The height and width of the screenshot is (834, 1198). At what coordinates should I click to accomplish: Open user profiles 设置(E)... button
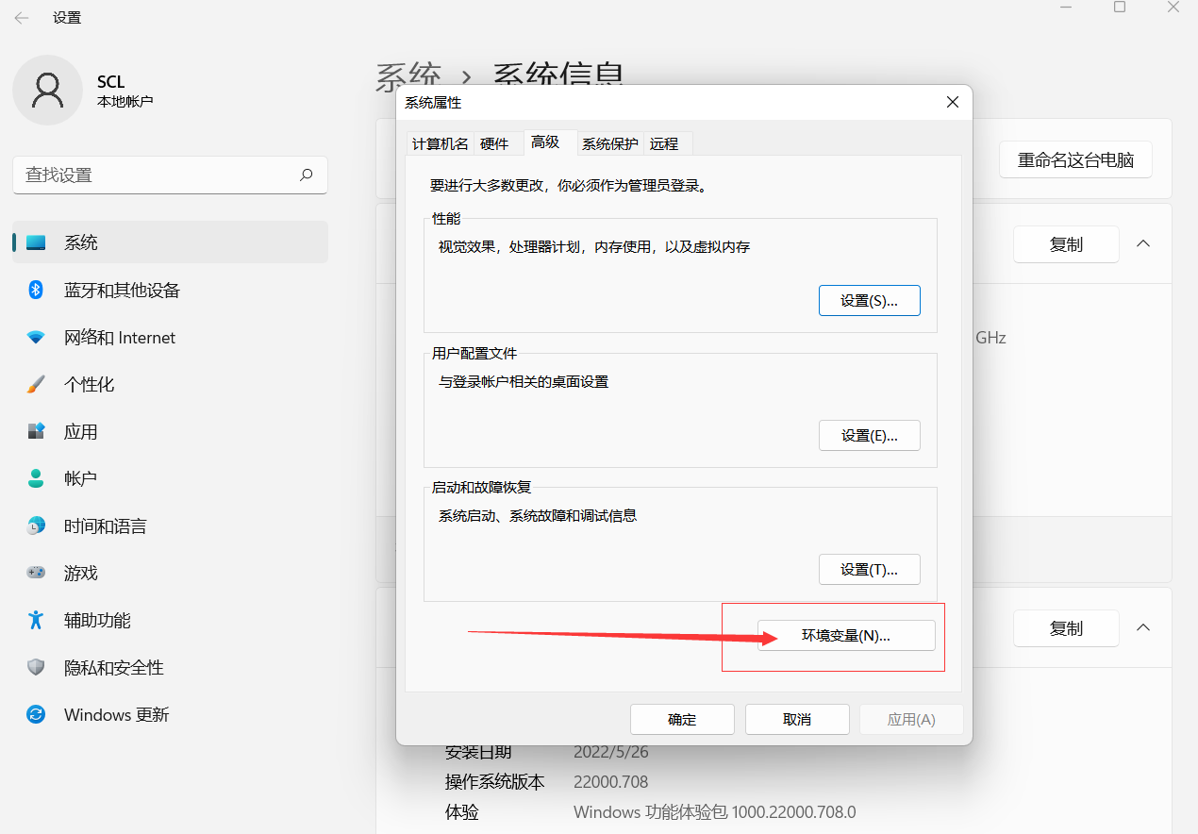869,435
